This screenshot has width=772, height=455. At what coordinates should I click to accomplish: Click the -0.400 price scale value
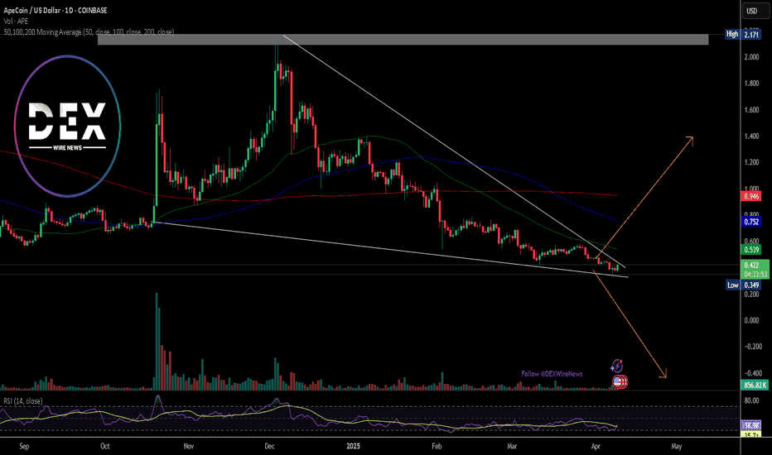(753, 373)
